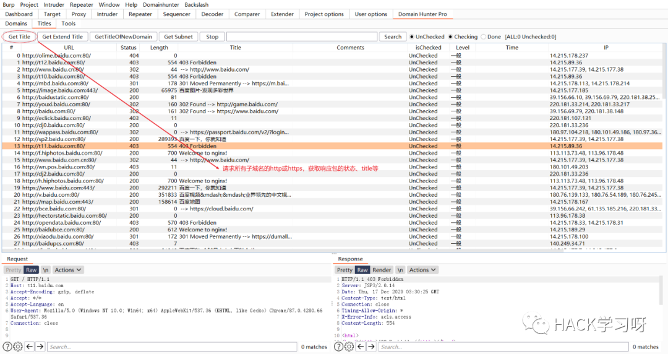Viewport: 668px width, 354px height.
Task: Switch Request view to Raw
Action: tap(31, 270)
